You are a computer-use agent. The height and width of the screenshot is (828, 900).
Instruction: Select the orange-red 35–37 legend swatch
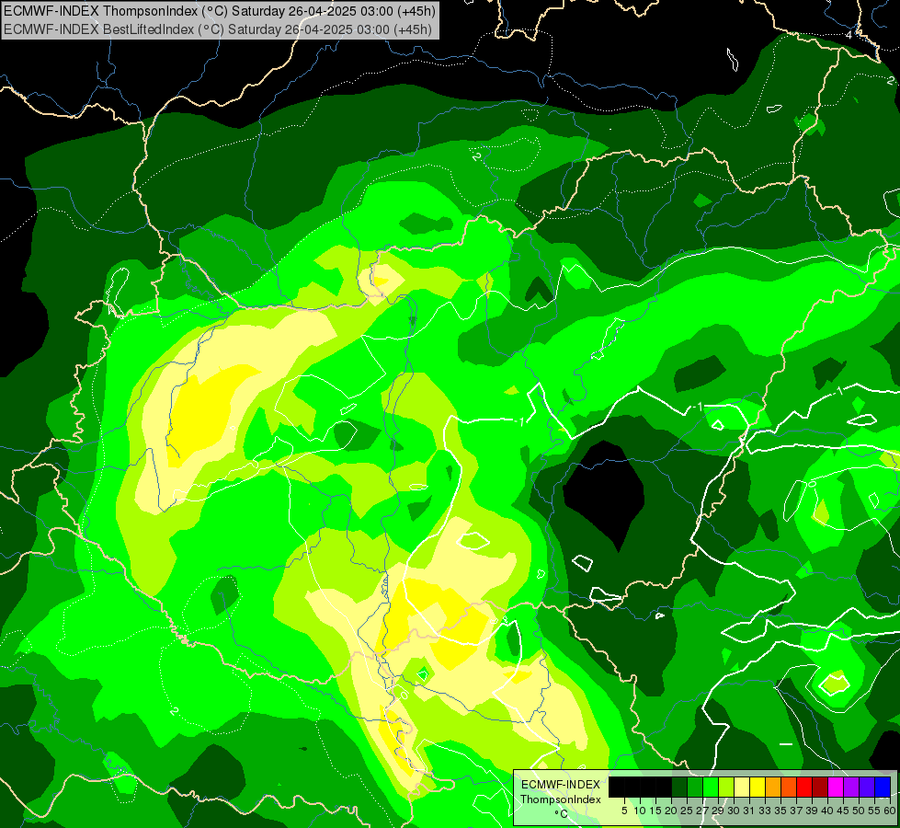[x=789, y=788]
